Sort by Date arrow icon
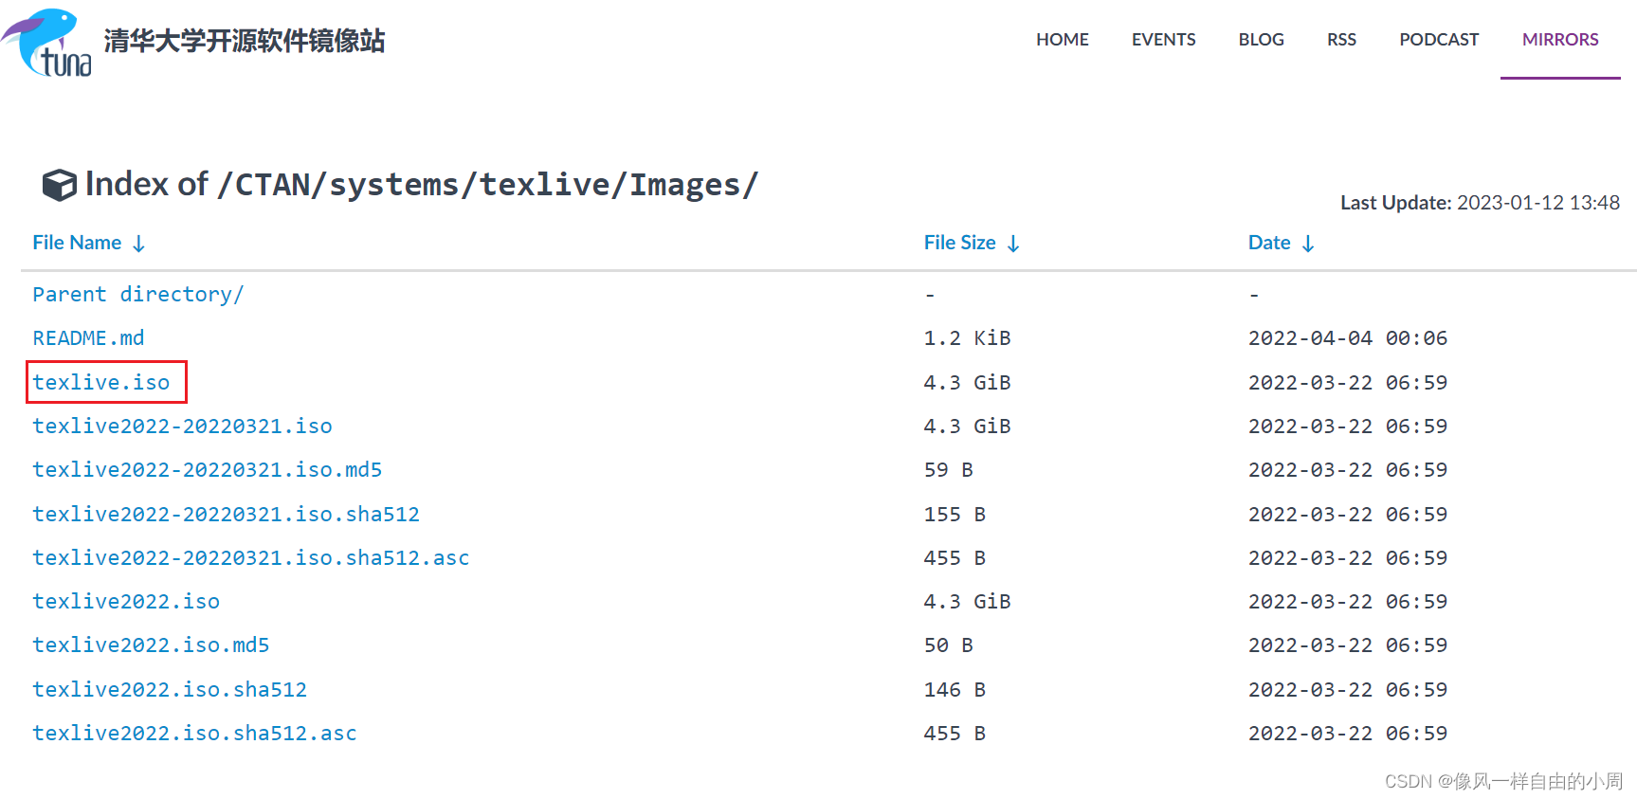 tap(1308, 244)
